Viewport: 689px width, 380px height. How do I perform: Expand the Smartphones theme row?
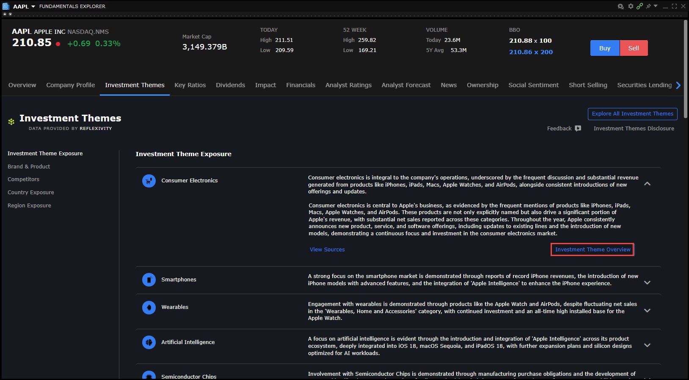click(x=647, y=283)
